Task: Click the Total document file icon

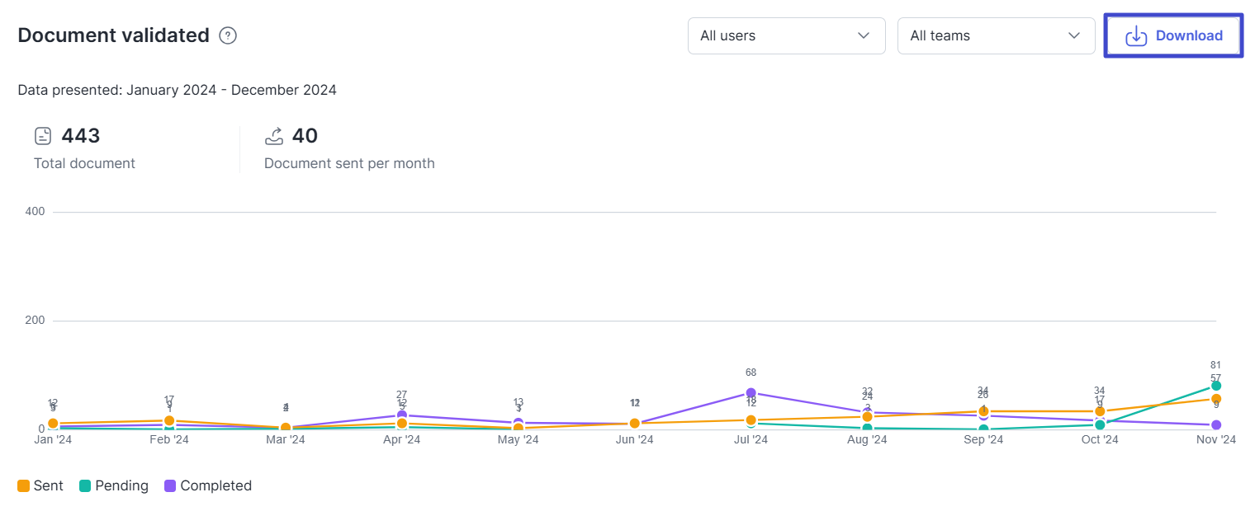Action: [x=43, y=136]
